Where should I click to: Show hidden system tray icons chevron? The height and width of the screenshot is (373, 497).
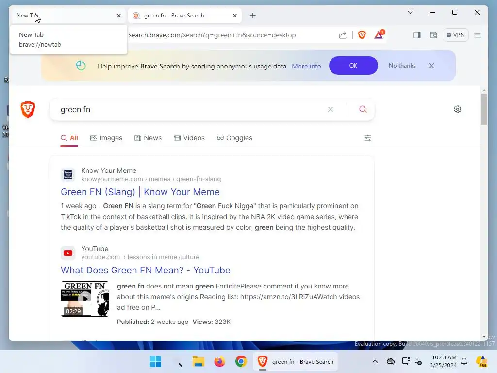(375, 361)
